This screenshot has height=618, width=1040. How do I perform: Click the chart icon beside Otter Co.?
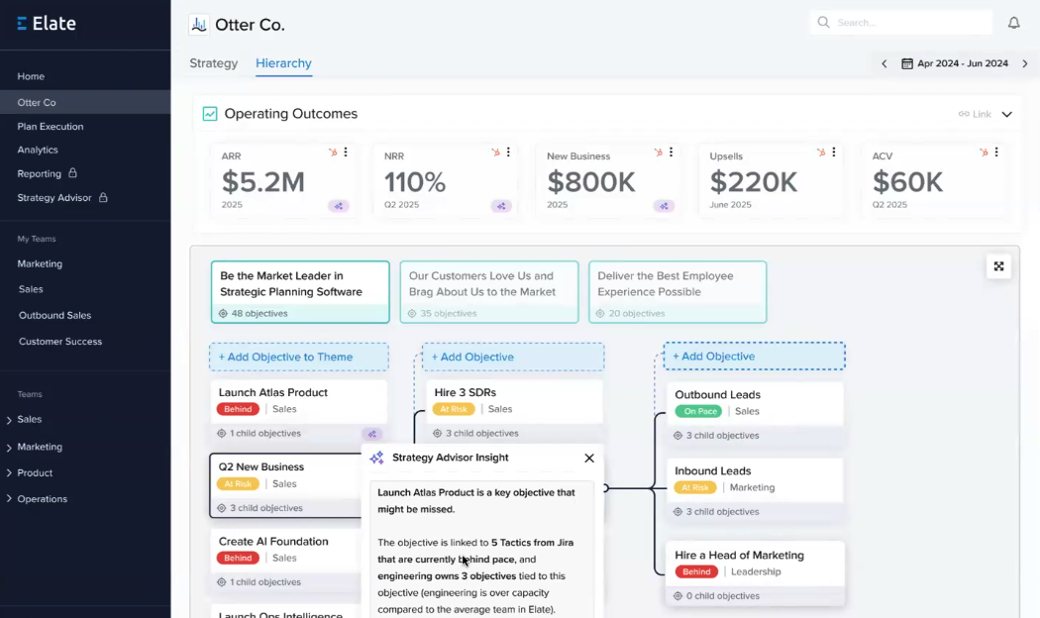click(199, 24)
